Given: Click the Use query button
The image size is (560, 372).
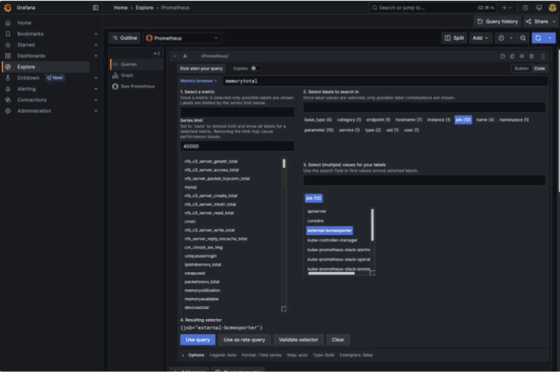Looking at the screenshot, I should coord(198,340).
